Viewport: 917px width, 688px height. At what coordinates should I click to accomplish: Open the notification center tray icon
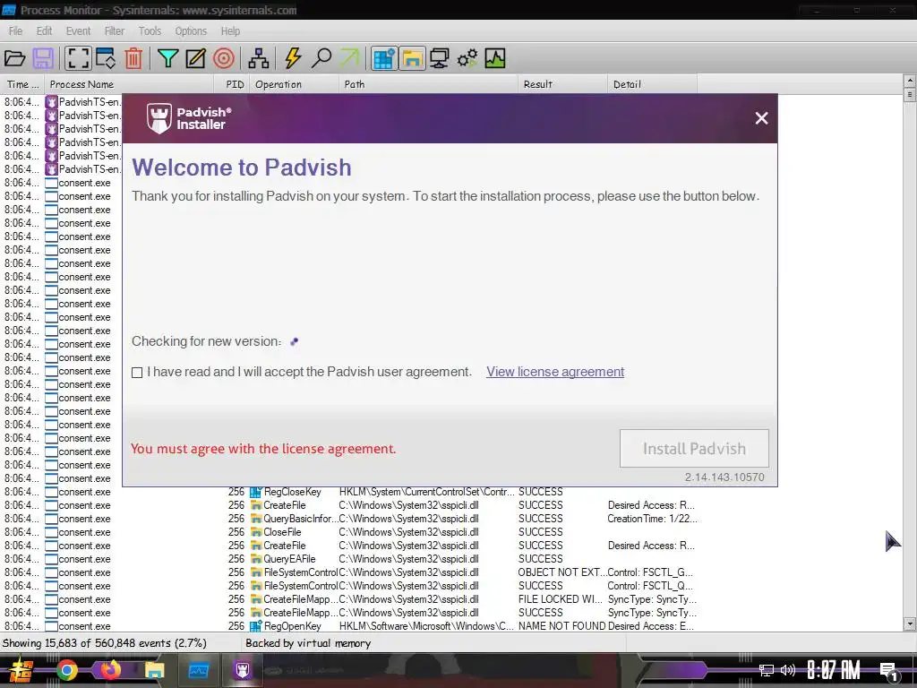889,672
